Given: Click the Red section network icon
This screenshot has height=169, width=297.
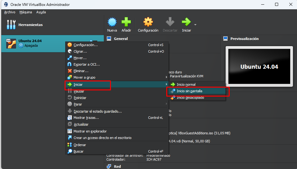Looking at the screenshot, I should 109,167.
